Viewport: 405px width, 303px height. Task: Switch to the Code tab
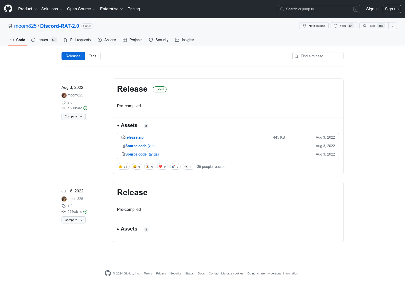(x=18, y=40)
